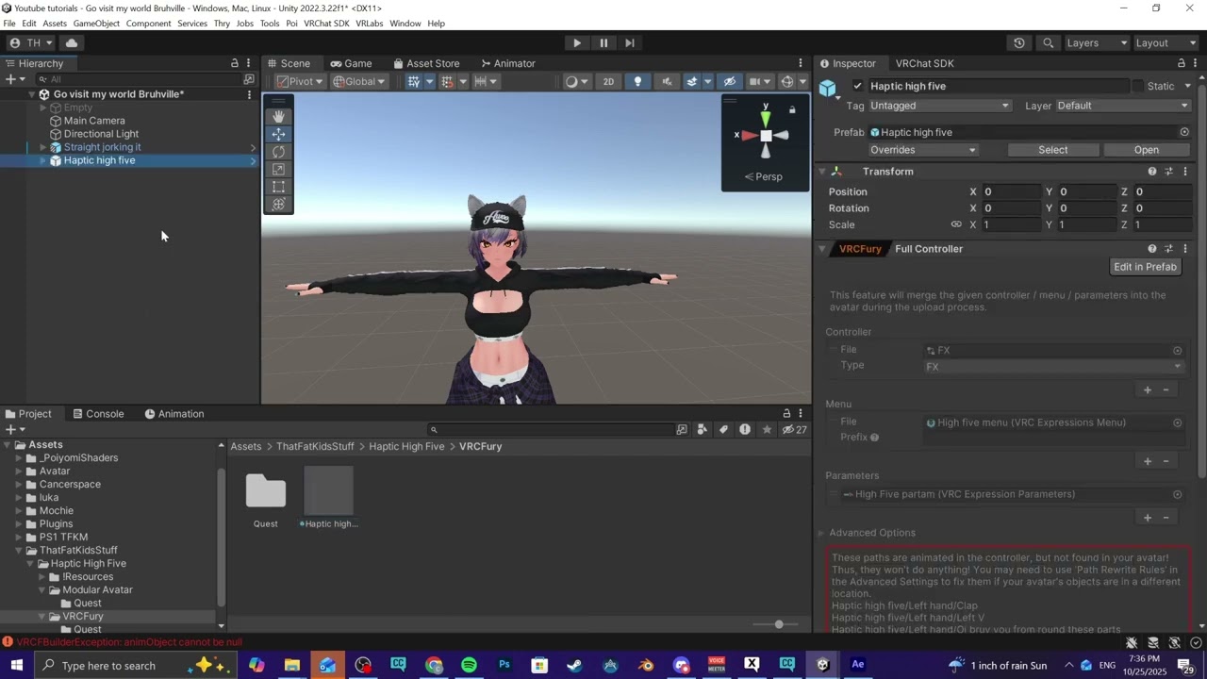Image resolution: width=1207 pixels, height=679 pixels.
Task: Toggle 2D scene view mode
Action: coord(608,82)
